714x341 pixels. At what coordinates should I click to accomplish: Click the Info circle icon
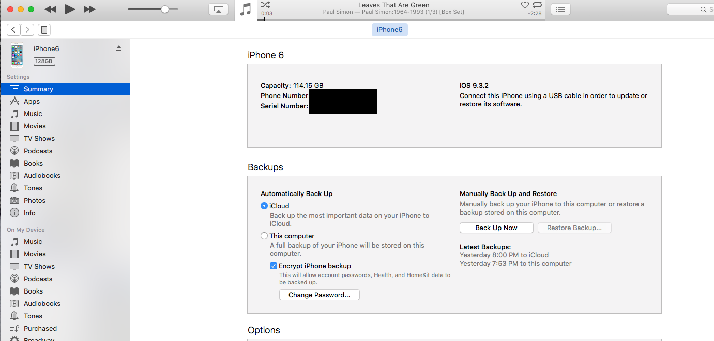coord(14,213)
